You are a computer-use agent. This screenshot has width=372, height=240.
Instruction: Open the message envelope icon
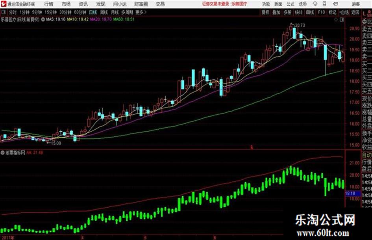tap(335, 4)
